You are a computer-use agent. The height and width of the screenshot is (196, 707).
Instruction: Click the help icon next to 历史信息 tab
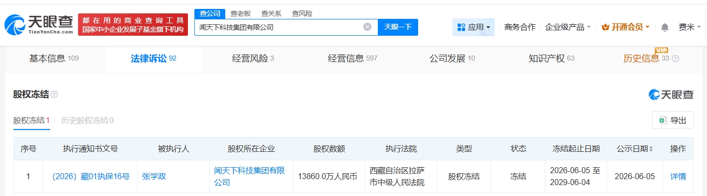pos(675,59)
